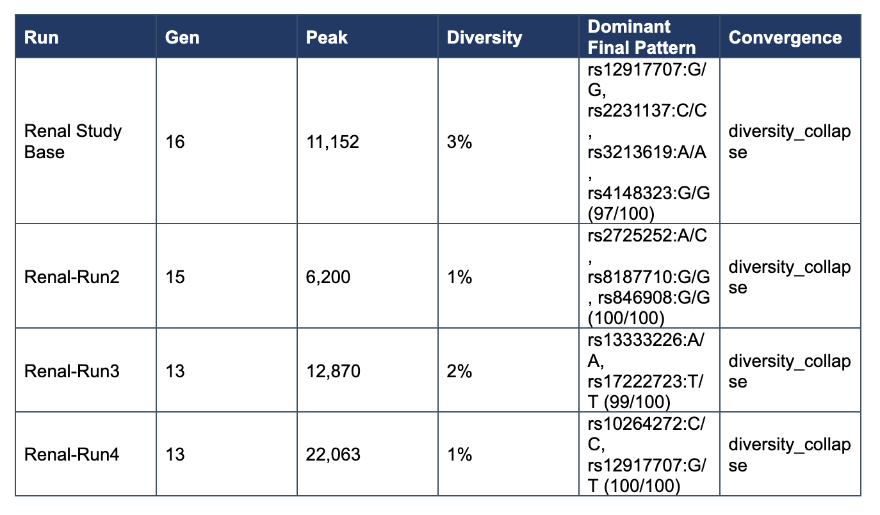This screenshot has height=515, width=880.
Task: Select the Convergence column header
Action: click(x=785, y=37)
